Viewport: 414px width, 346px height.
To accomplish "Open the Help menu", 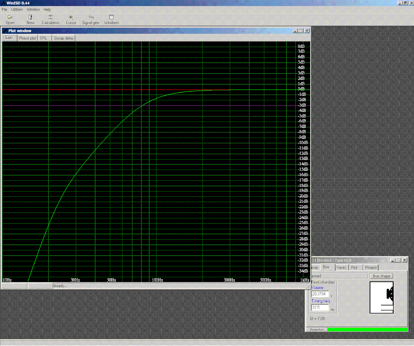I will tap(47, 10).
